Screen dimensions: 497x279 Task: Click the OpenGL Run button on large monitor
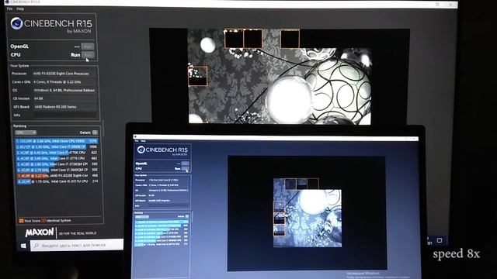(x=88, y=46)
